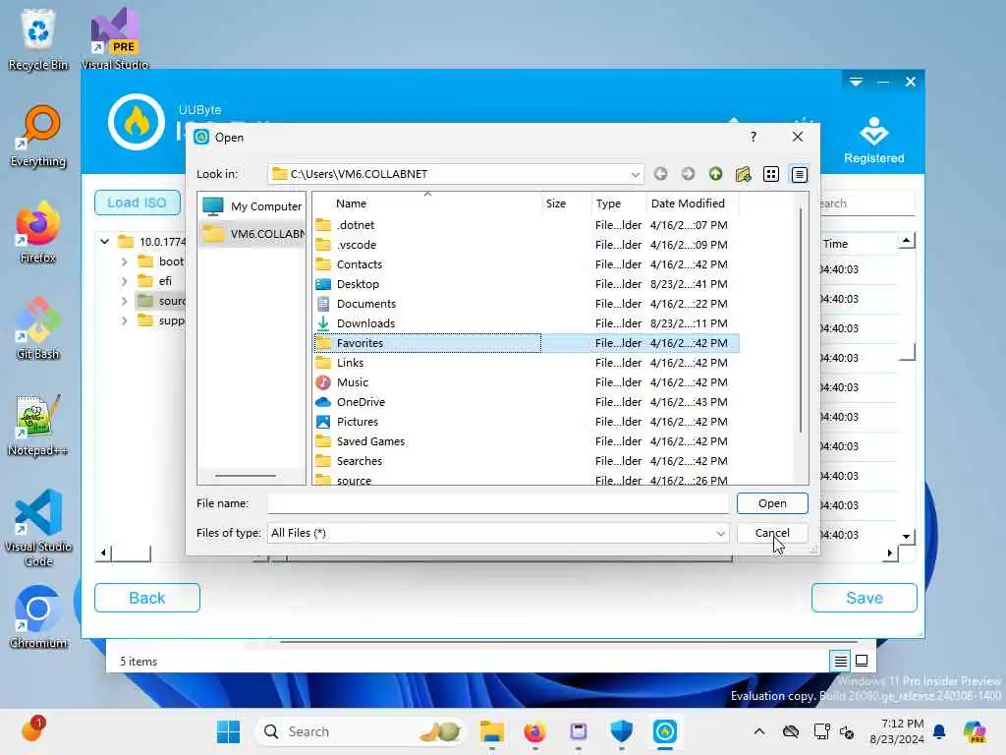Open the Windows Start menu

228,731
